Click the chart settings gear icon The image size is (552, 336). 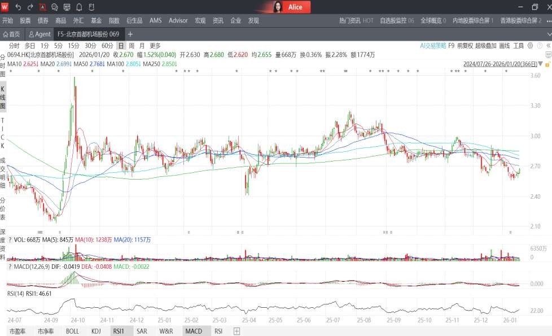click(x=529, y=46)
